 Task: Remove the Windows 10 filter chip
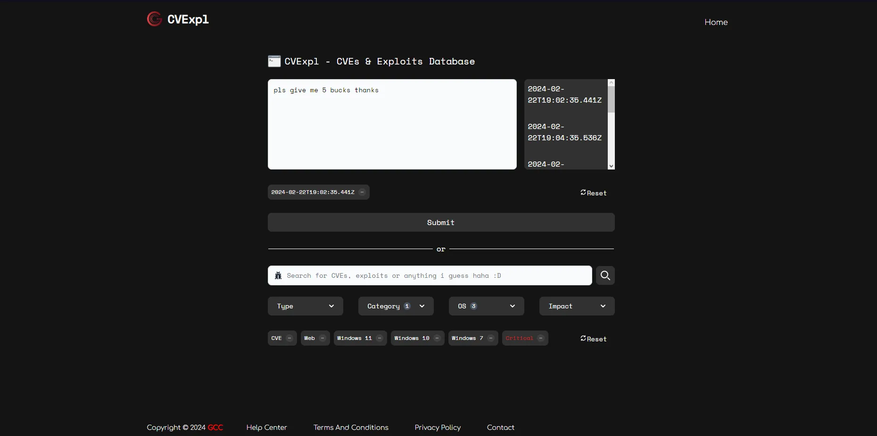(437, 338)
